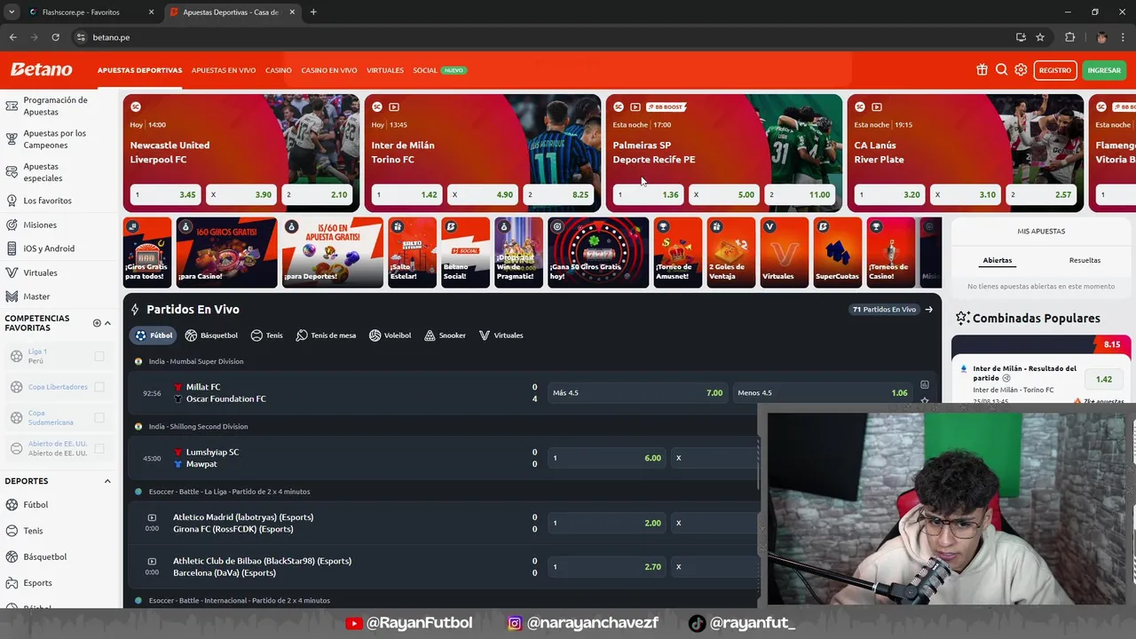Tick the Copa Sudamericana checkbox
The image size is (1136, 639).
point(99,417)
